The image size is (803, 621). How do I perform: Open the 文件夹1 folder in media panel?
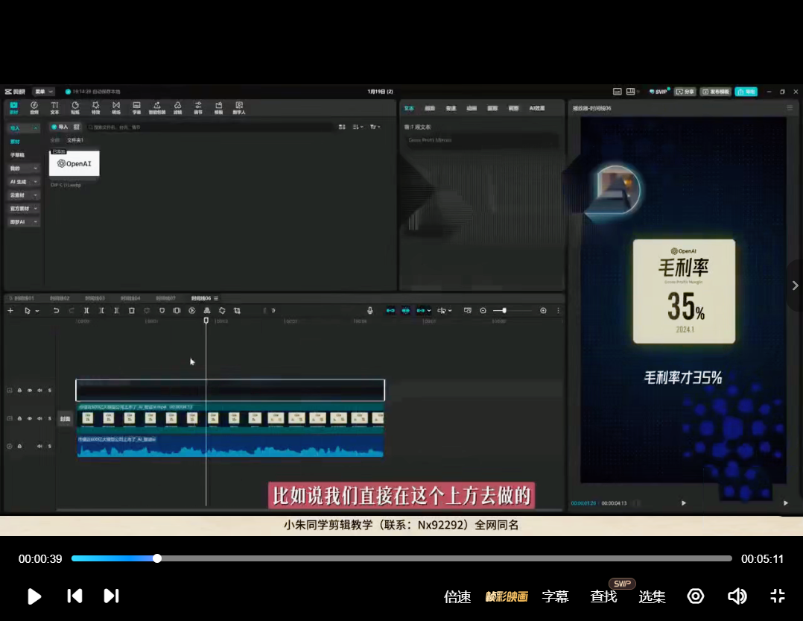[74, 139]
